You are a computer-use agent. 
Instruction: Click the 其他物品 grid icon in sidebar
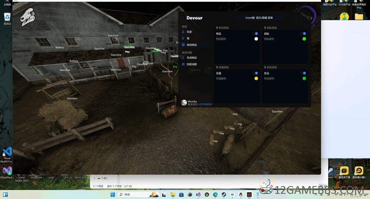[x=183, y=45]
